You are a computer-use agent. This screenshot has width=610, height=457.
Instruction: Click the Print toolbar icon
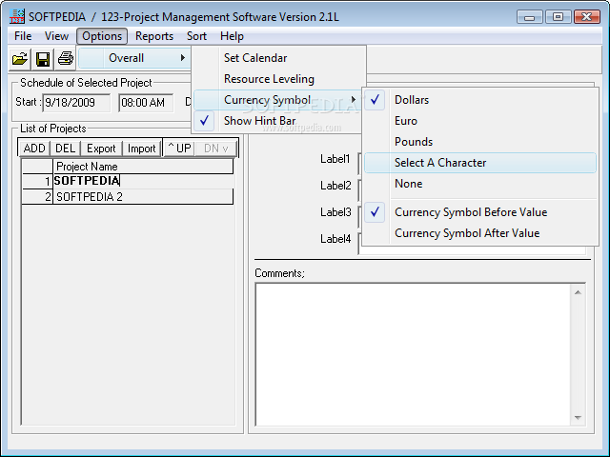click(x=66, y=59)
